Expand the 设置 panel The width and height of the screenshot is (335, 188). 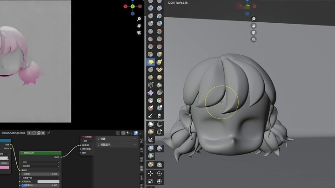[102, 139]
